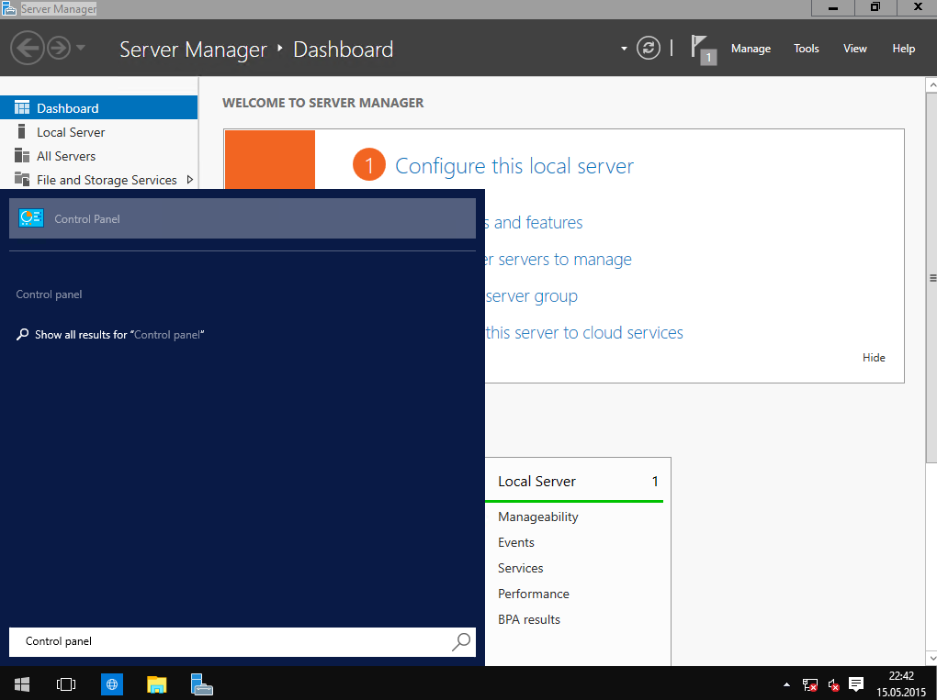Click the 'server group' link
Screen dimensions: 937x700
coord(531,296)
